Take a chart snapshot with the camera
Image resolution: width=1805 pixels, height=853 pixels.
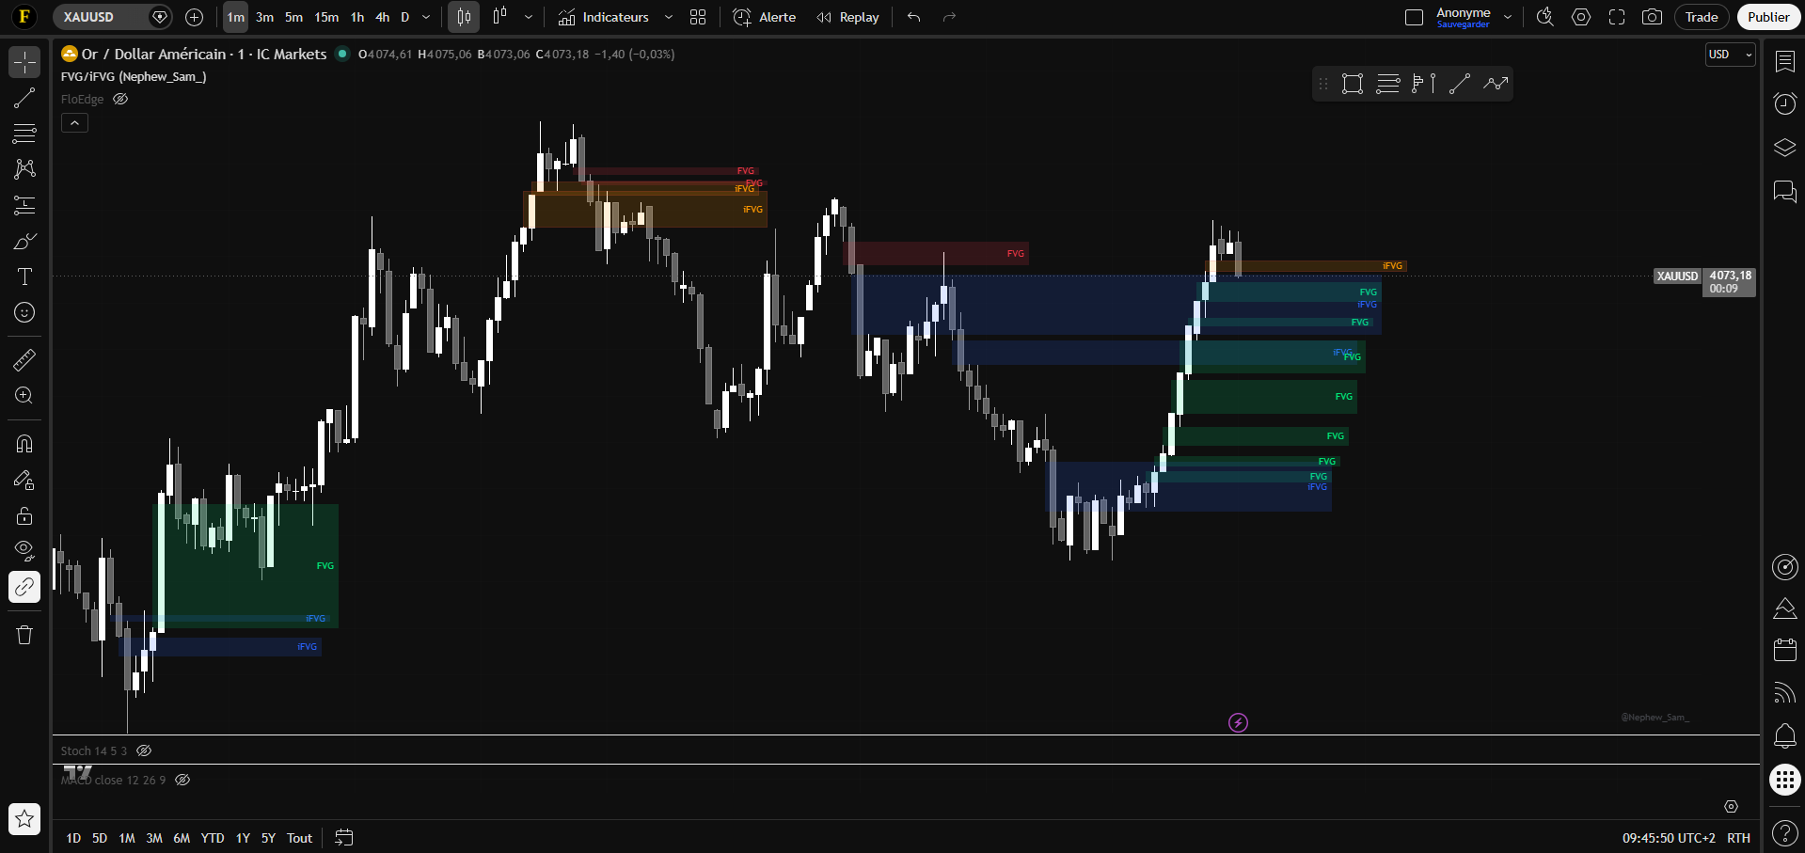coord(1652,17)
